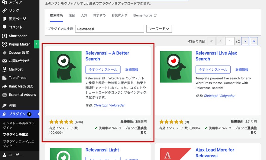This screenshot has height=160, width=266.
Task: Click the user icon beside ユーザー
Action: pos(5,155)
